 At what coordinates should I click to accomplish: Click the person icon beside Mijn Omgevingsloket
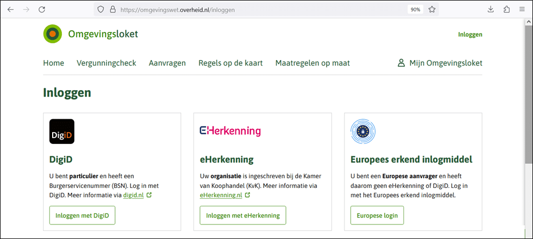tap(401, 63)
